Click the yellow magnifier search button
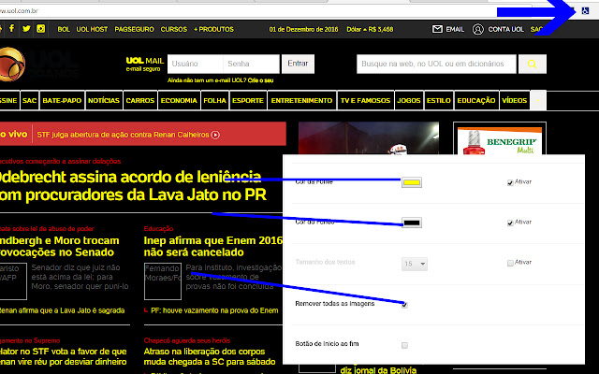The height and width of the screenshot is (374, 599). [533, 64]
